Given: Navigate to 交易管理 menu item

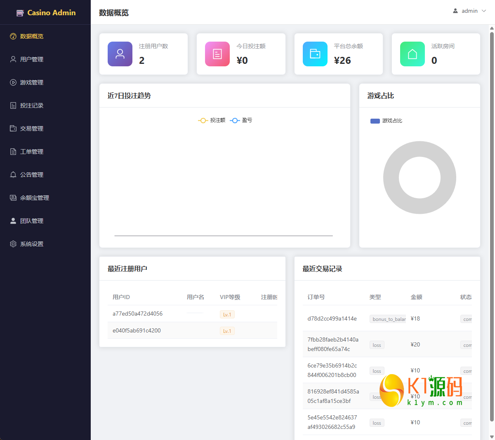Looking at the screenshot, I should (45, 129).
